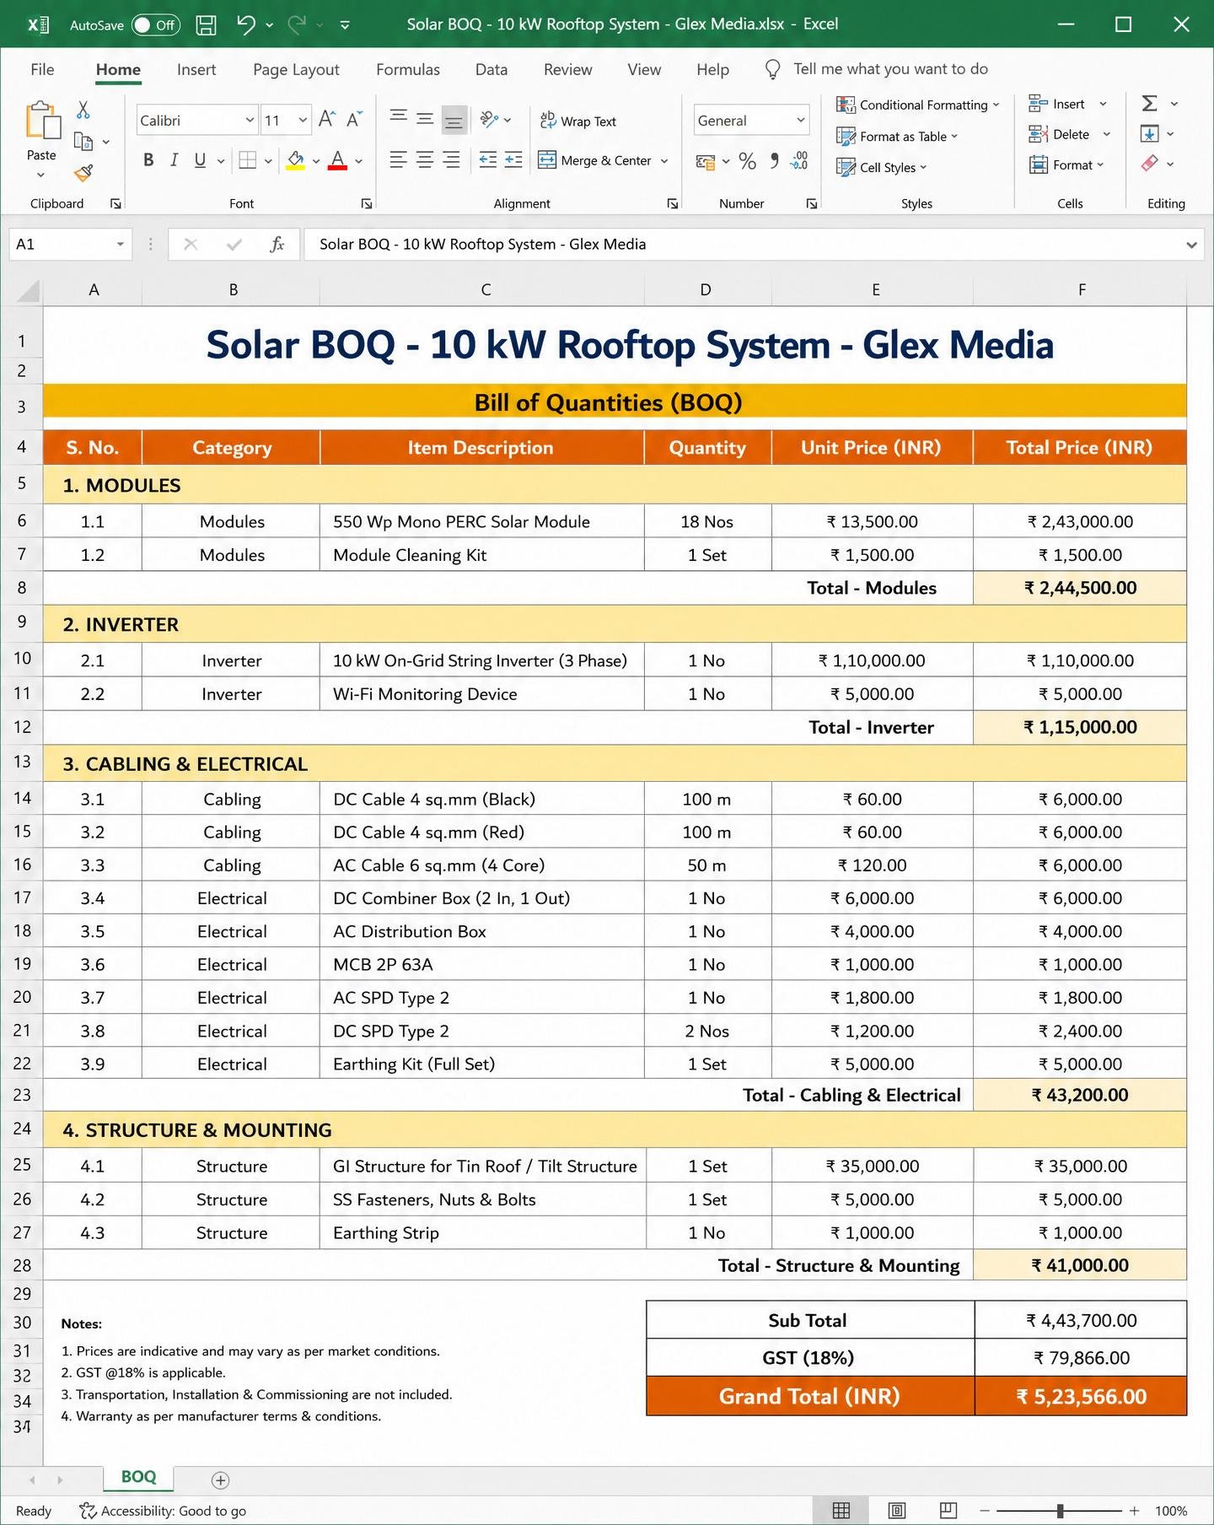This screenshot has height=1525, width=1214.
Task: Switch to Normal view in status bar
Action: click(841, 1511)
